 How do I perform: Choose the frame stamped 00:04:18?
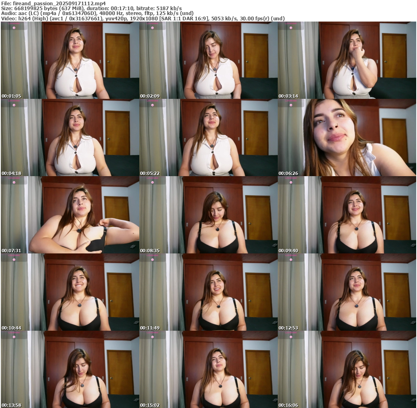(x=70, y=137)
